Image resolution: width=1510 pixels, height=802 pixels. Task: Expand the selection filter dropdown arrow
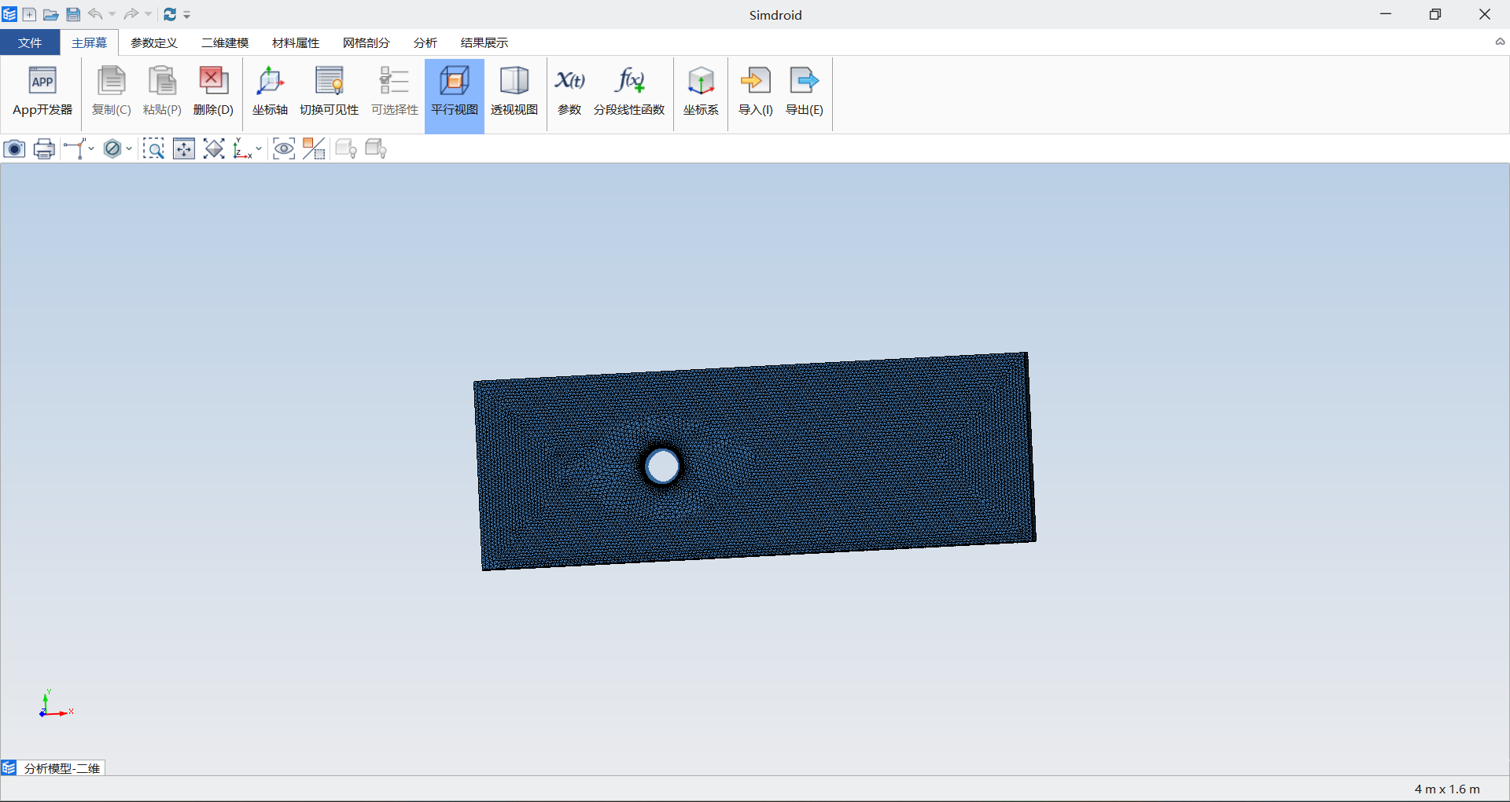(129, 148)
